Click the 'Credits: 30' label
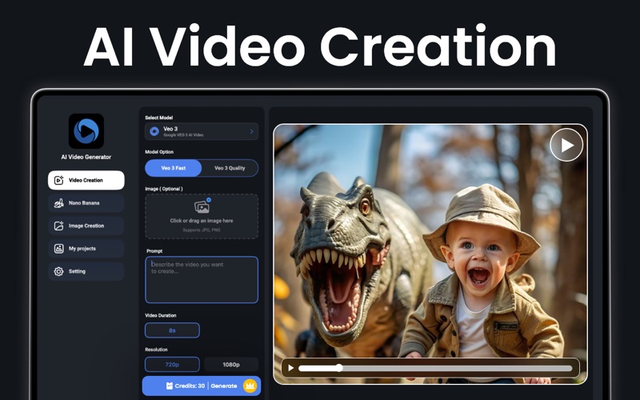Screen dimensions: 640x400 click(190, 386)
